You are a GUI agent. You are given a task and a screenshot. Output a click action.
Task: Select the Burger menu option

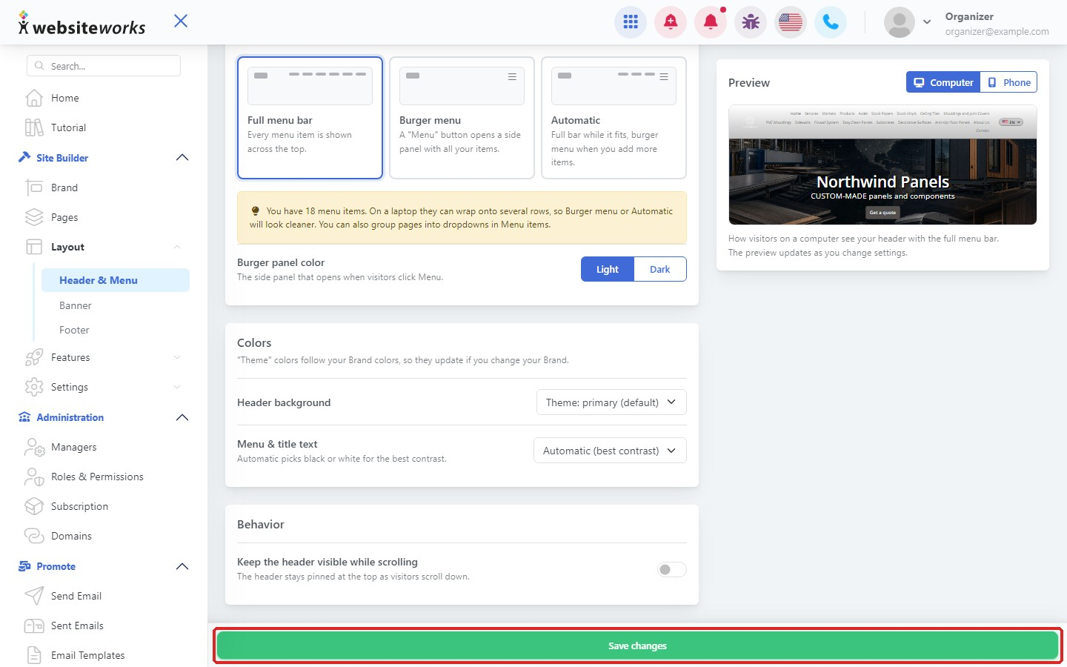462,118
